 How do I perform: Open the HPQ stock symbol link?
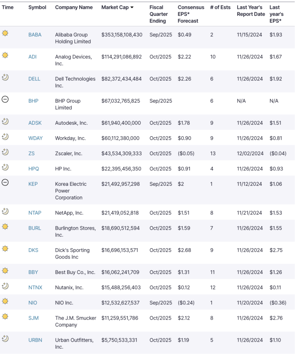click(x=34, y=169)
